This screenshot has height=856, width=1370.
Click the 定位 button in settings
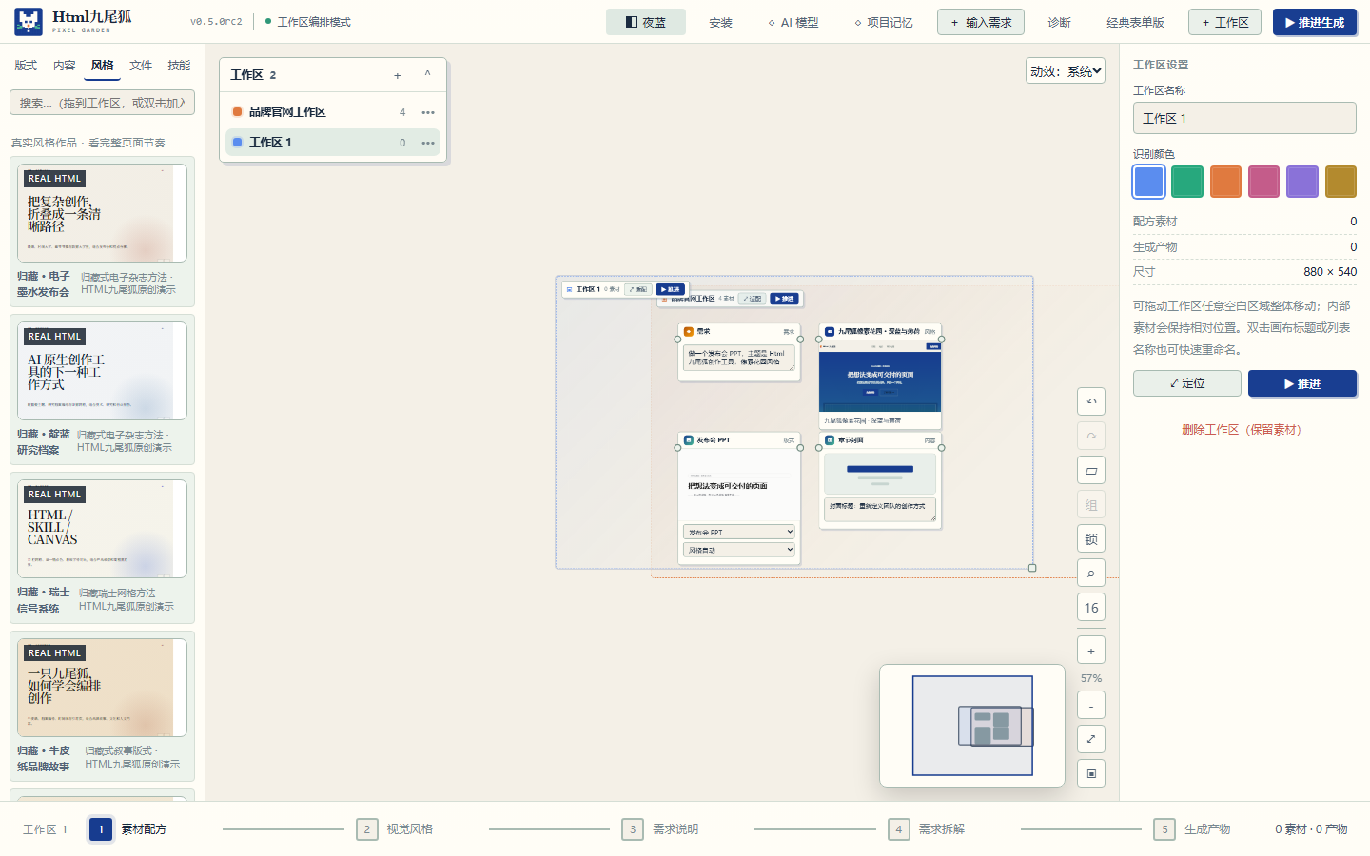tap(1187, 383)
